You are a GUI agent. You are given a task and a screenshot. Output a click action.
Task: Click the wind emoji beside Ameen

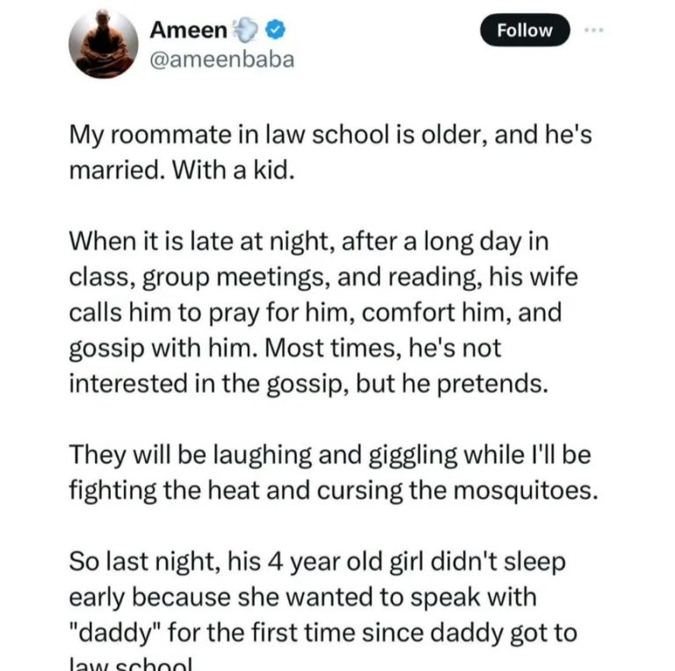246,30
